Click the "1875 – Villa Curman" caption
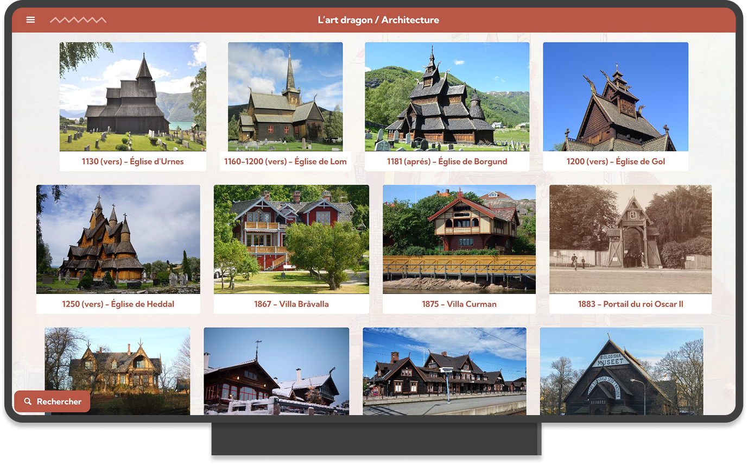Image resolution: width=748 pixels, height=464 pixels. pyautogui.click(x=459, y=304)
